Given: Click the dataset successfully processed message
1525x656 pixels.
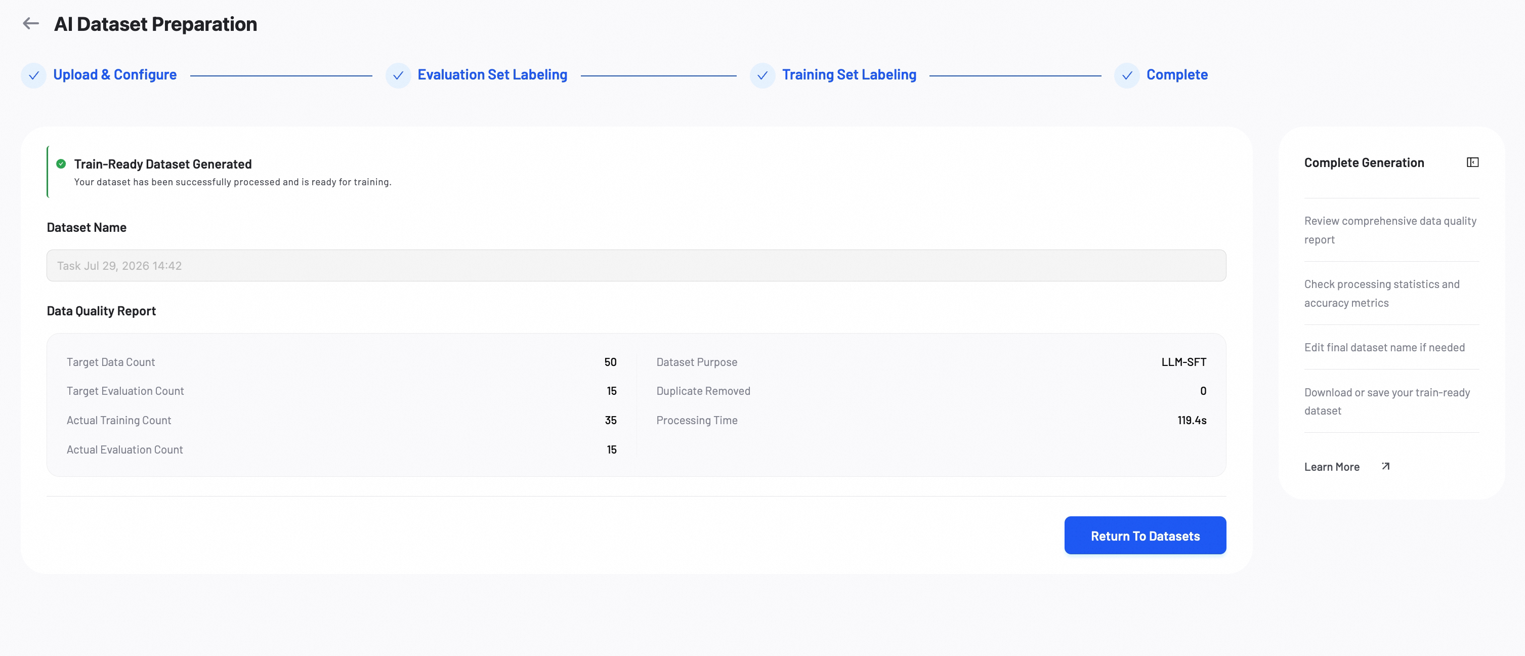Looking at the screenshot, I should (233, 182).
